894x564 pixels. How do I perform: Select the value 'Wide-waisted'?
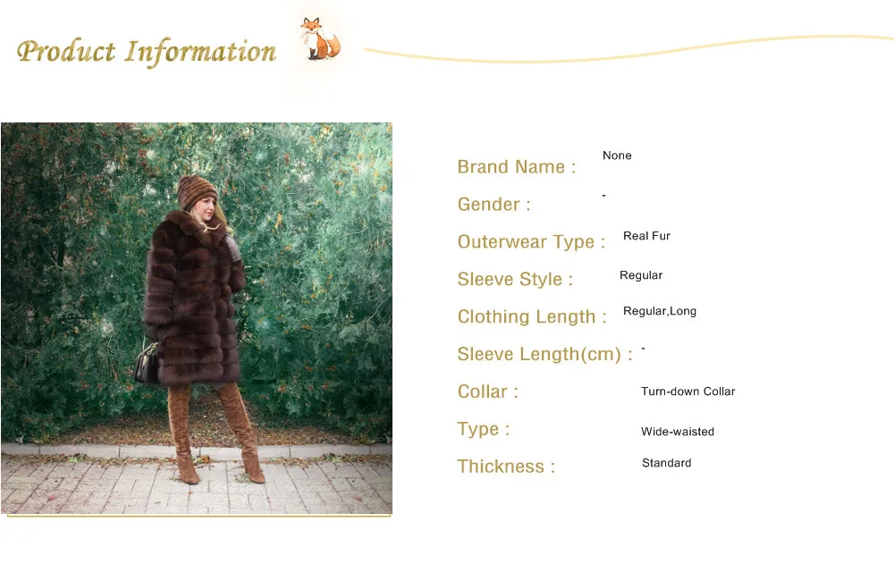(678, 432)
